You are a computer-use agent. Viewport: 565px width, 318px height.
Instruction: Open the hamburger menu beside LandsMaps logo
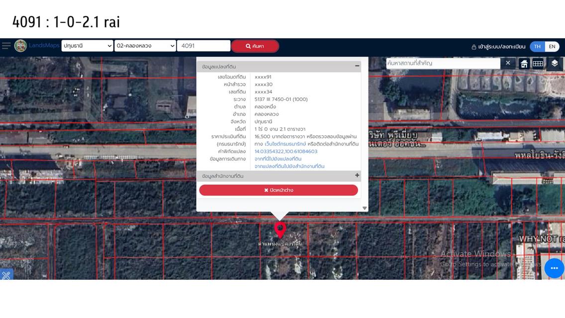point(6,46)
